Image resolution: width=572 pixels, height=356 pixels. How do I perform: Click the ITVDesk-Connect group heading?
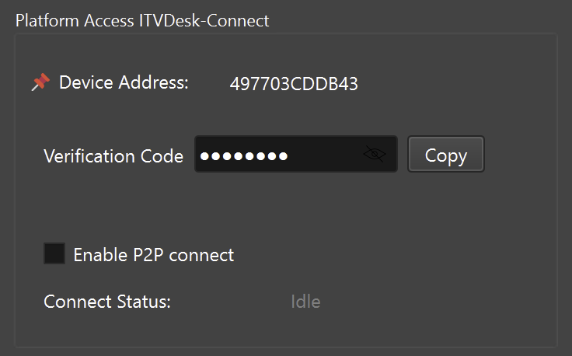142,21
